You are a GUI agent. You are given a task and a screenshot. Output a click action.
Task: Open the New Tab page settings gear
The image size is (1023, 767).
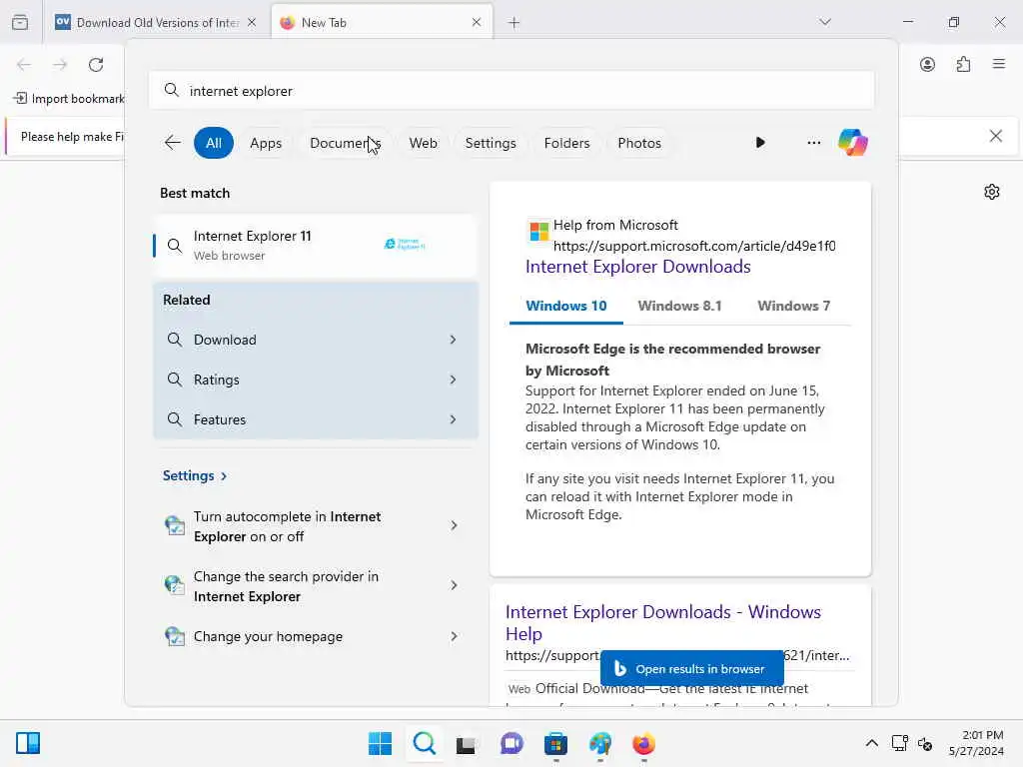click(x=992, y=192)
